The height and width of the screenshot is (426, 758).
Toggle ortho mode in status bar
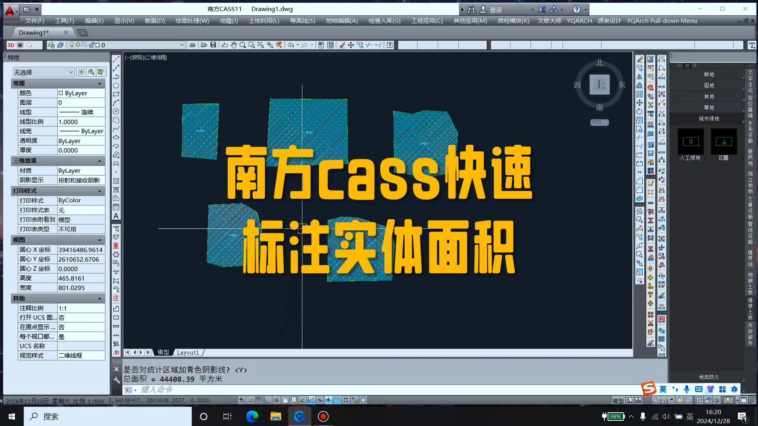tap(267, 400)
